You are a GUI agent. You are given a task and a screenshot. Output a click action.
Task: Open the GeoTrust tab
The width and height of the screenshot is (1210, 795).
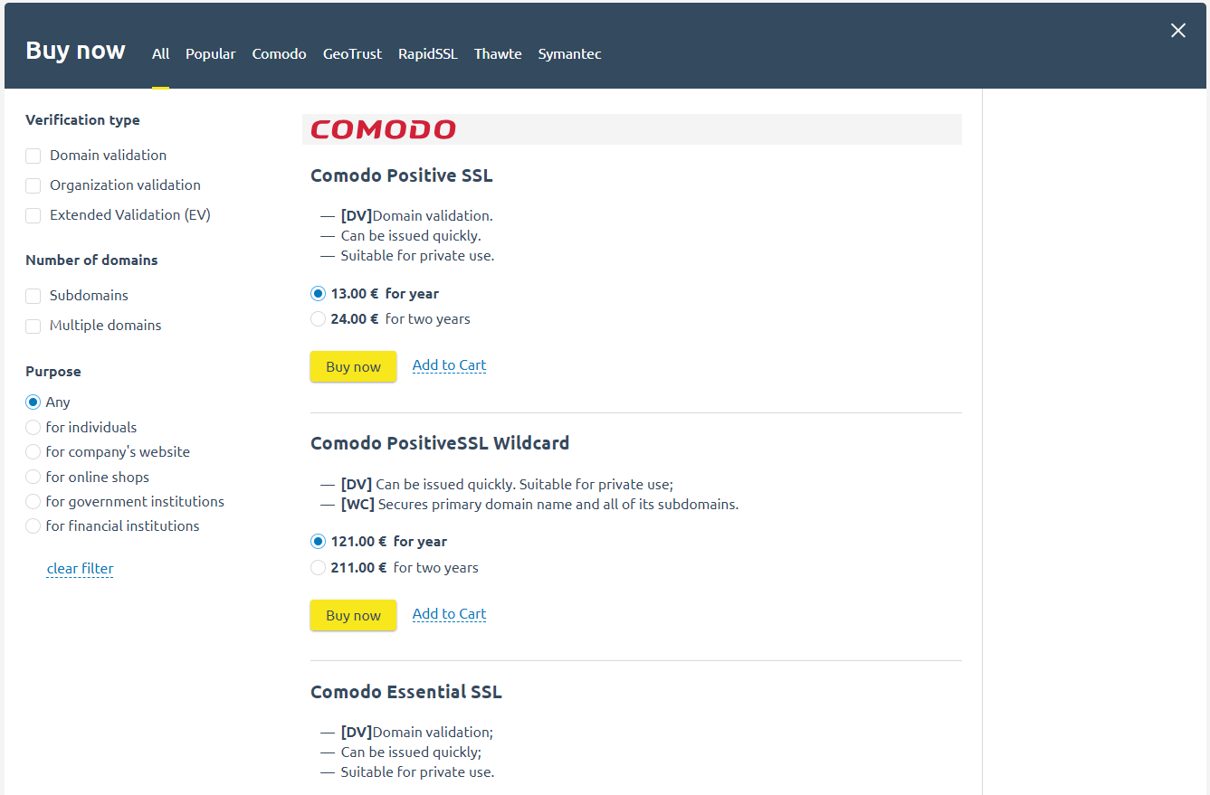click(x=352, y=53)
